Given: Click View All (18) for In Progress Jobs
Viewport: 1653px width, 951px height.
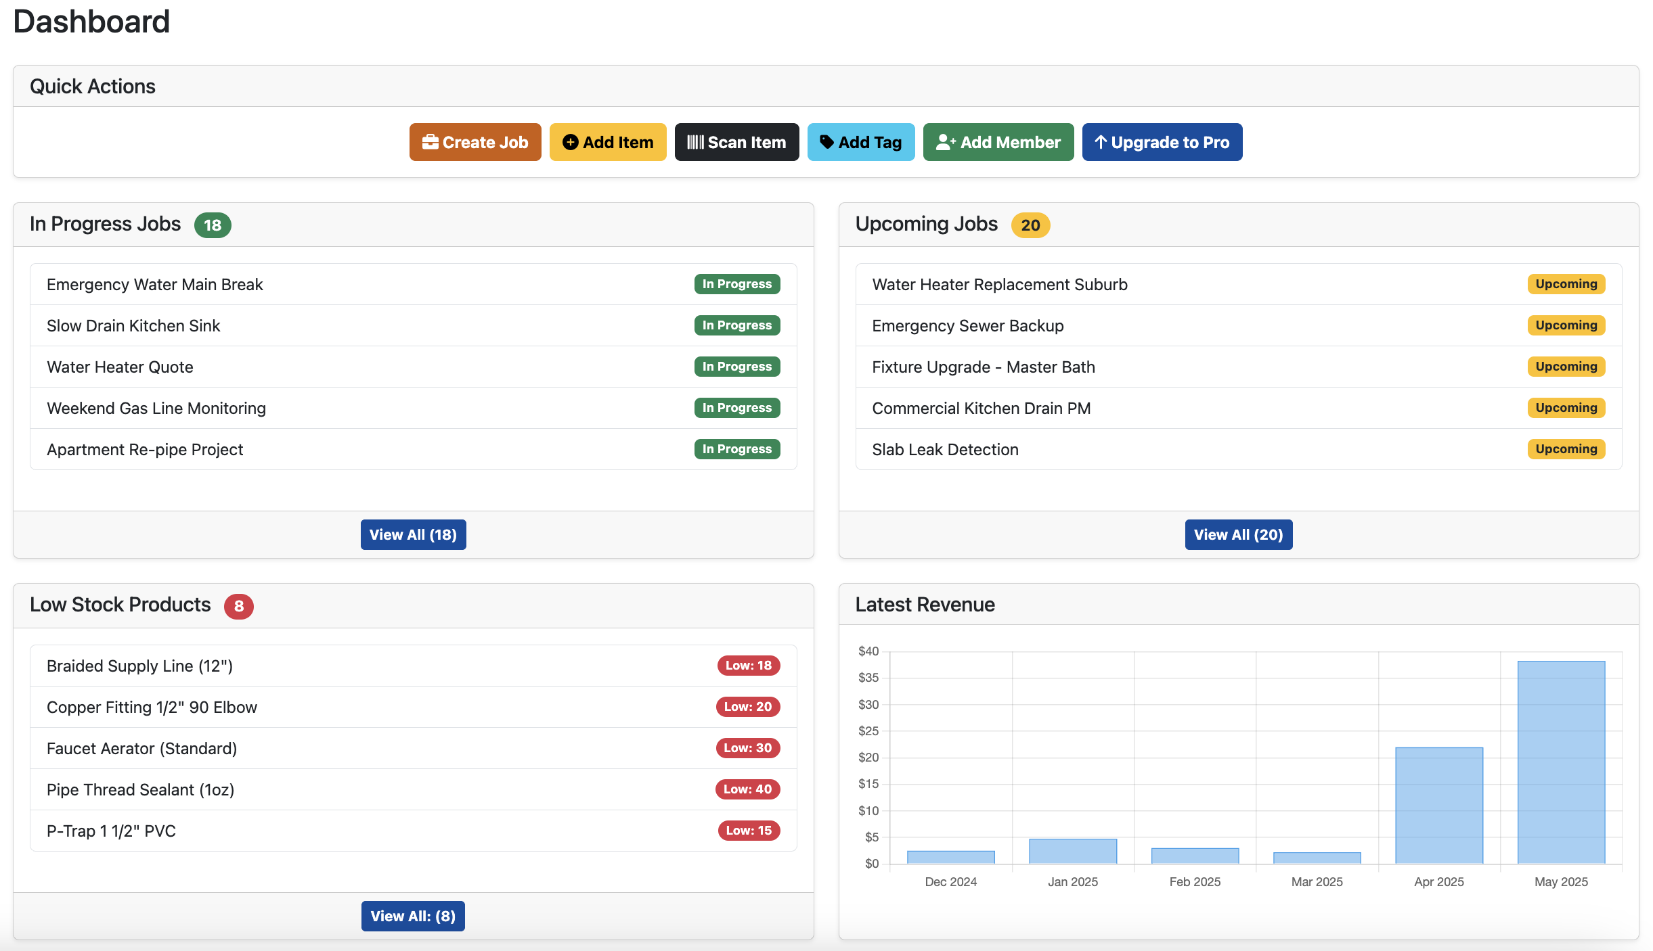Looking at the screenshot, I should 413,534.
